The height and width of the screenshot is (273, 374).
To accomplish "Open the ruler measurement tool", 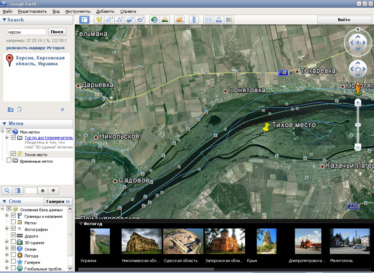I will coord(194,20).
